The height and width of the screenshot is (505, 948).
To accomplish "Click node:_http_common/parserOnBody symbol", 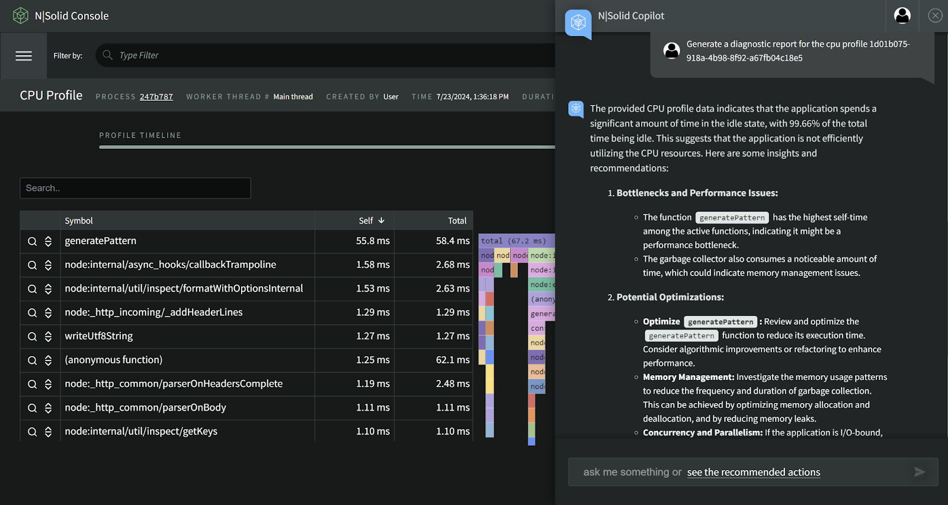I will tap(145, 407).
